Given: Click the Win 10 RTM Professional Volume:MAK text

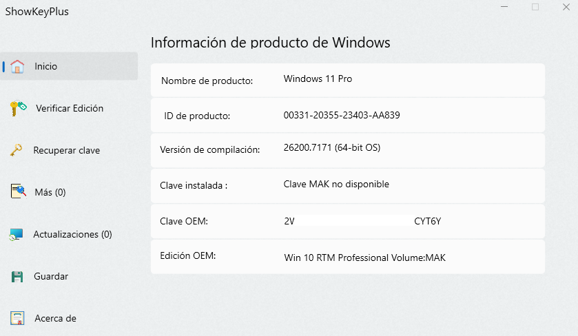Looking at the screenshot, I should point(364,258).
